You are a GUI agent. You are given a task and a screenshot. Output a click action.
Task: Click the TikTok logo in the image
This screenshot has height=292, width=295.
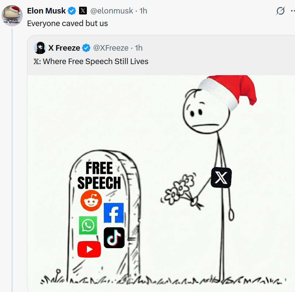(x=114, y=238)
